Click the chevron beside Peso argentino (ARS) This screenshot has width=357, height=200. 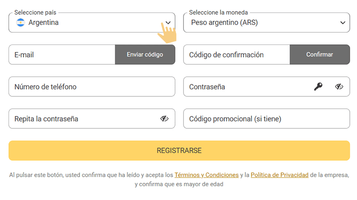(x=343, y=23)
